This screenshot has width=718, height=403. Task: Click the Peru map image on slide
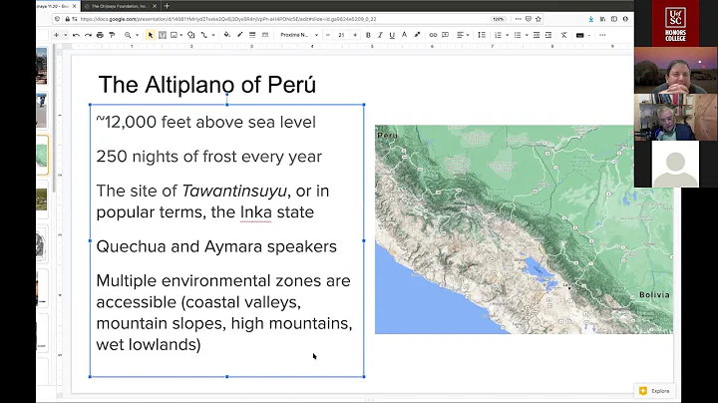(524, 229)
